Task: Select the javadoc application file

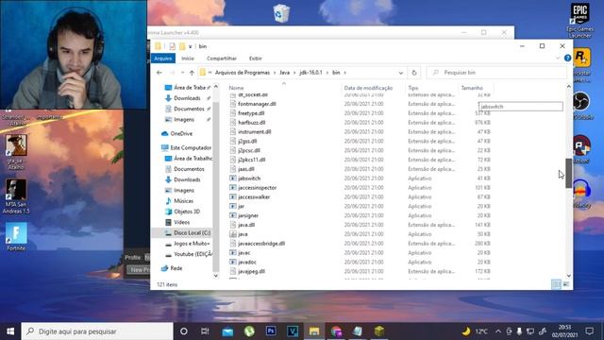Action: 247,263
